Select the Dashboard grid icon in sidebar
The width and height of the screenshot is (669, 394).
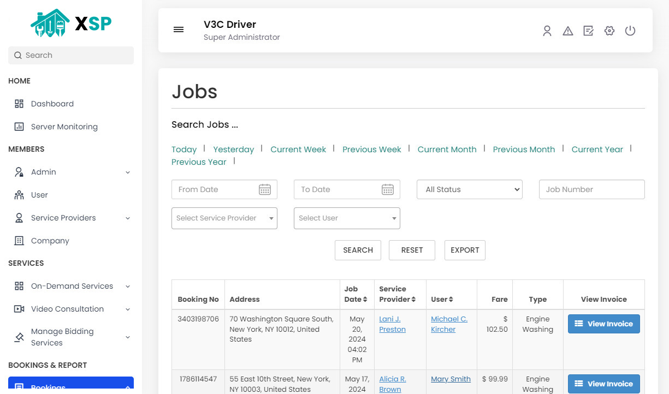click(x=20, y=104)
